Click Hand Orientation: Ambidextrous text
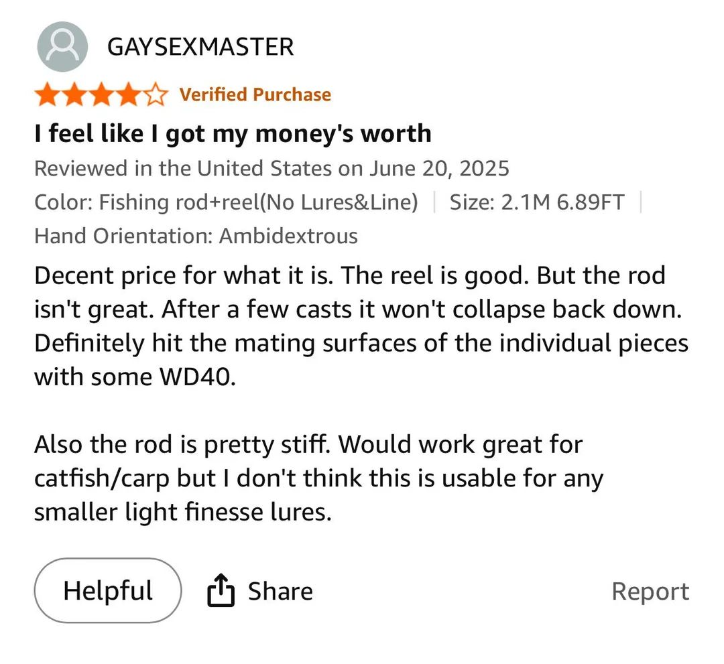 [x=196, y=236]
